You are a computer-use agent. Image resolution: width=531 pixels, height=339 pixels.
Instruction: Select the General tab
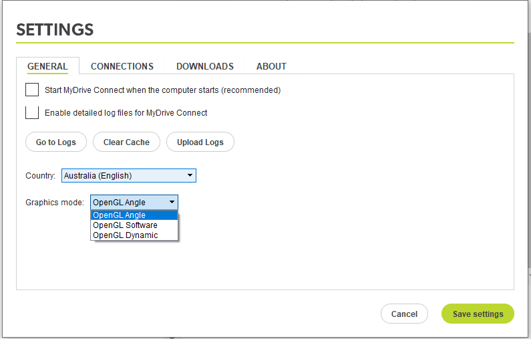47,66
